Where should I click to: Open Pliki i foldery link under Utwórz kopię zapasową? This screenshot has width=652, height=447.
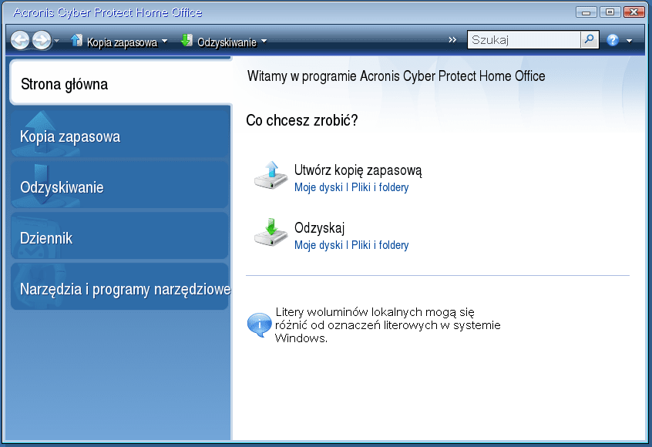tap(380, 187)
